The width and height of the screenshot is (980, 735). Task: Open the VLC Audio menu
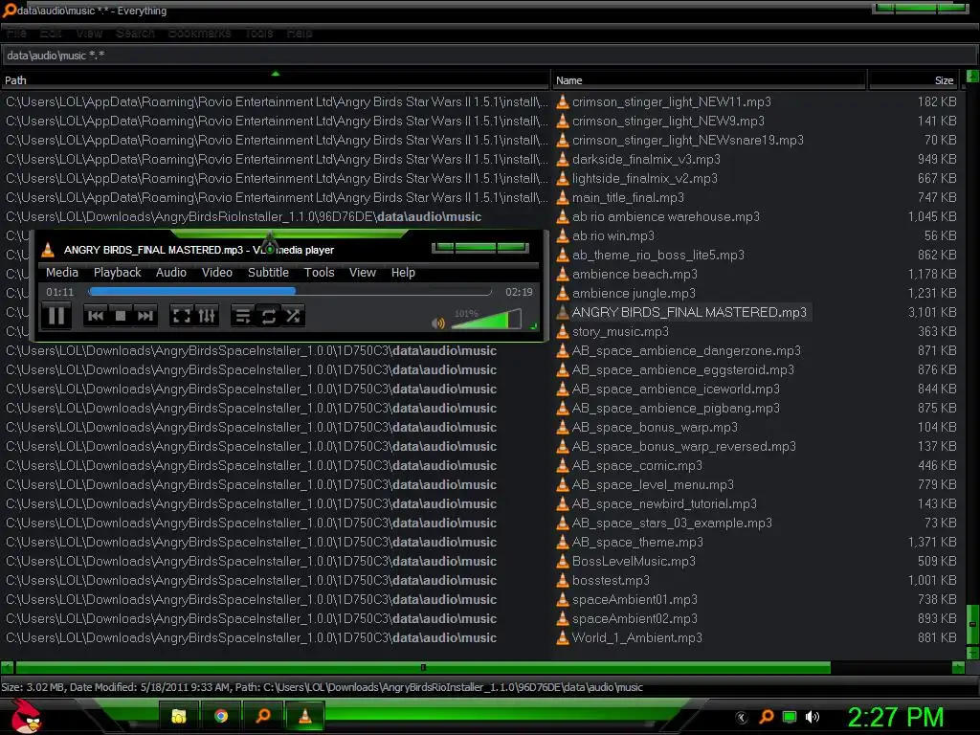[x=171, y=273]
